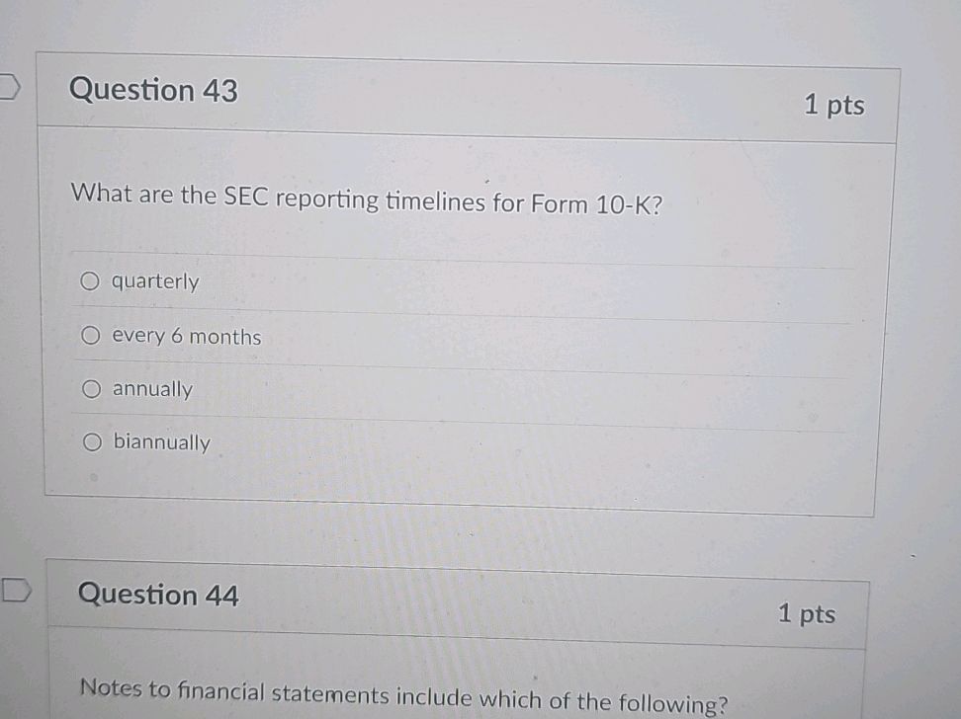This screenshot has width=961, height=719.
Task: Click the Question 43 prompt text about Form 10-K
Action: pyautogui.click(x=366, y=198)
